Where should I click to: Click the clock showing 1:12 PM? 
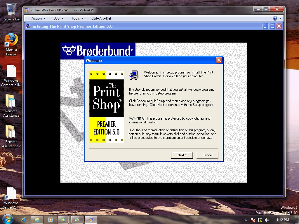click(283, 220)
